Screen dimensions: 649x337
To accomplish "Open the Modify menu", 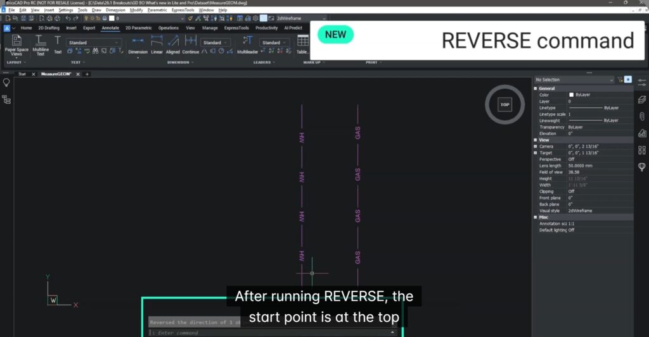I will 136,10.
